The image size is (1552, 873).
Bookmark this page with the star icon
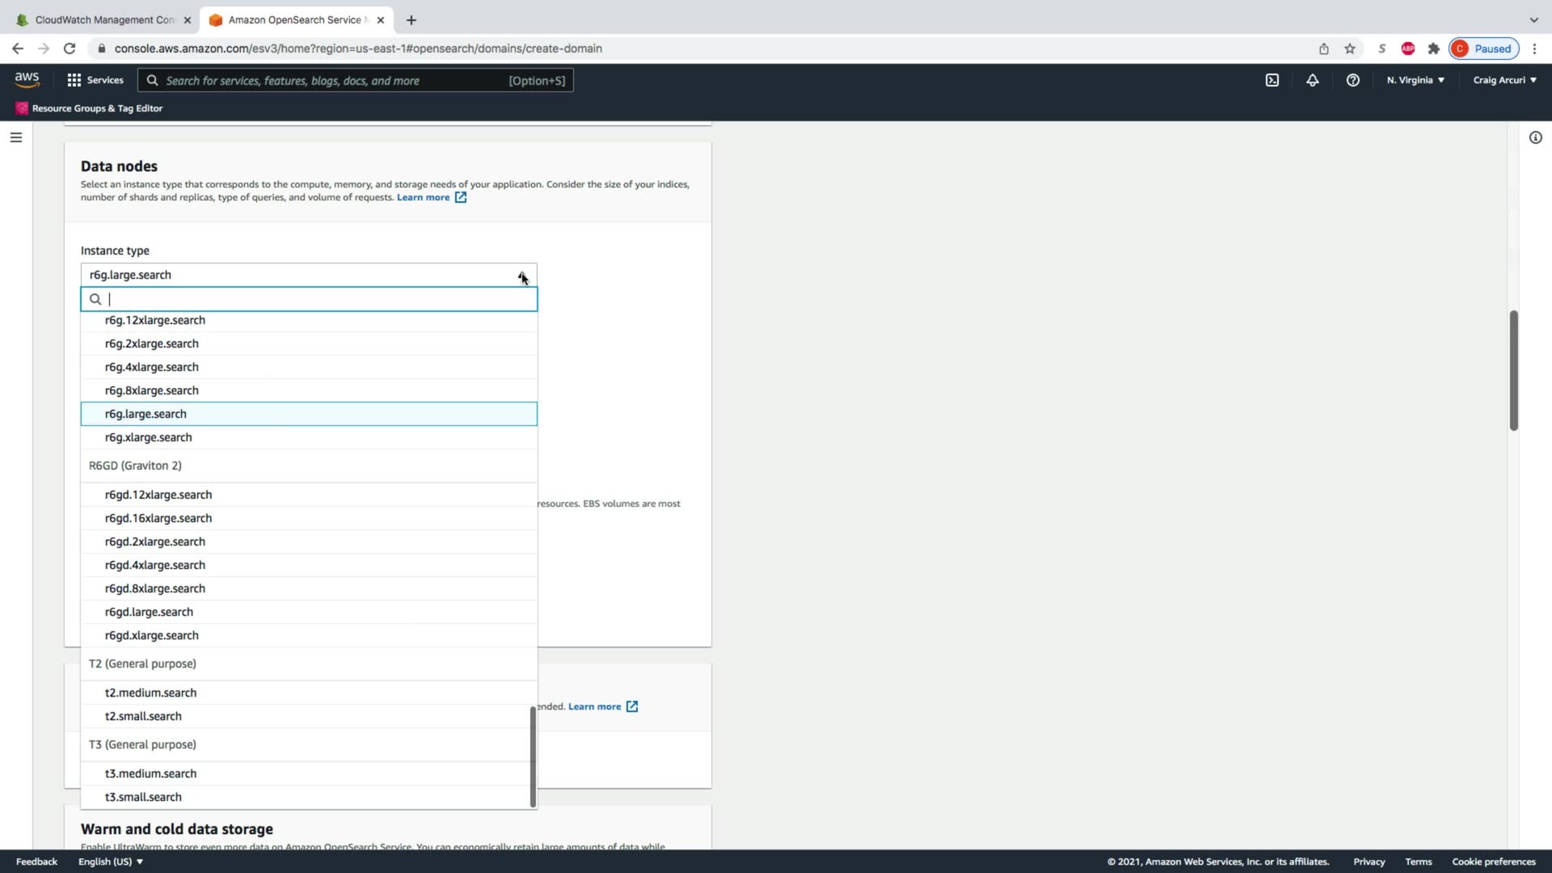click(x=1349, y=48)
